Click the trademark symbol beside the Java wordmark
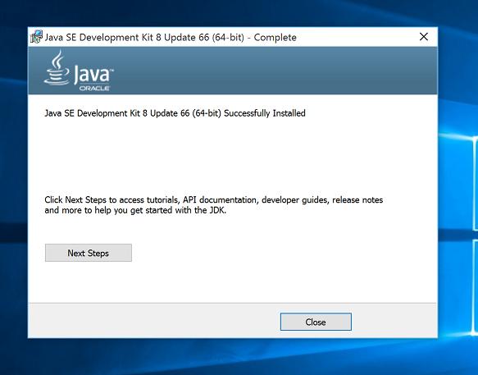 point(112,70)
